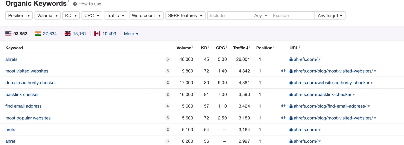Screen dimensions: 404x145
Task: Expand URL options arrow for hrefs keyword row
Action: tap(320, 130)
